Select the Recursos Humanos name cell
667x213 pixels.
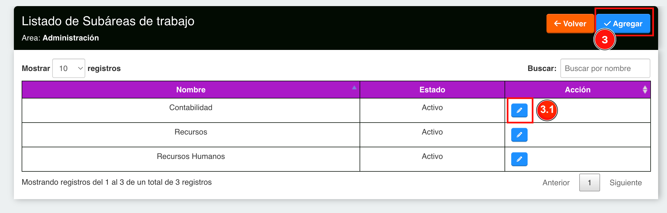pyautogui.click(x=191, y=159)
